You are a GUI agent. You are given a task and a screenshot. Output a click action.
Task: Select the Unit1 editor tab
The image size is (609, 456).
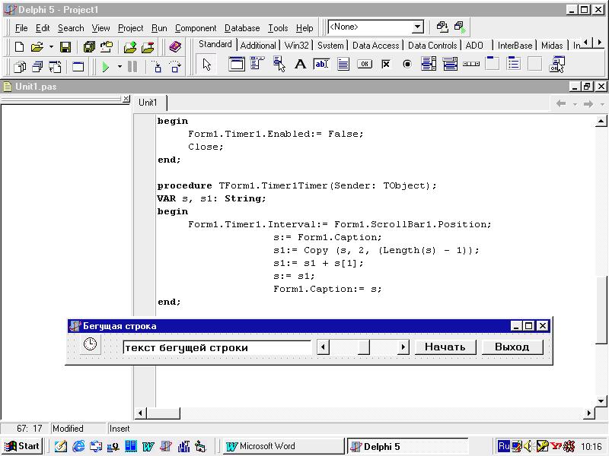click(x=148, y=103)
